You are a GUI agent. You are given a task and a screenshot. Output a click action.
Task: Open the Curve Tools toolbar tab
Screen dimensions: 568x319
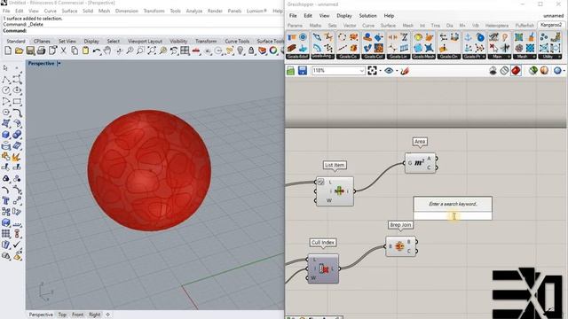(237, 42)
